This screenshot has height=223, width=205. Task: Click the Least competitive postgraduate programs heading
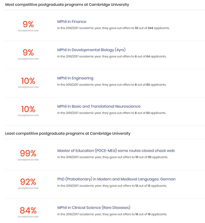[68, 133]
